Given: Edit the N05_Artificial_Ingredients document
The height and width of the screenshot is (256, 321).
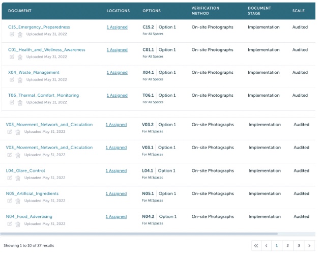Looking at the screenshot, I should (x=10, y=201).
